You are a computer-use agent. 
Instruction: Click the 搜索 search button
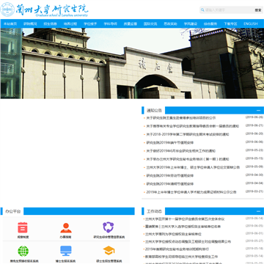[x=258, y=10]
